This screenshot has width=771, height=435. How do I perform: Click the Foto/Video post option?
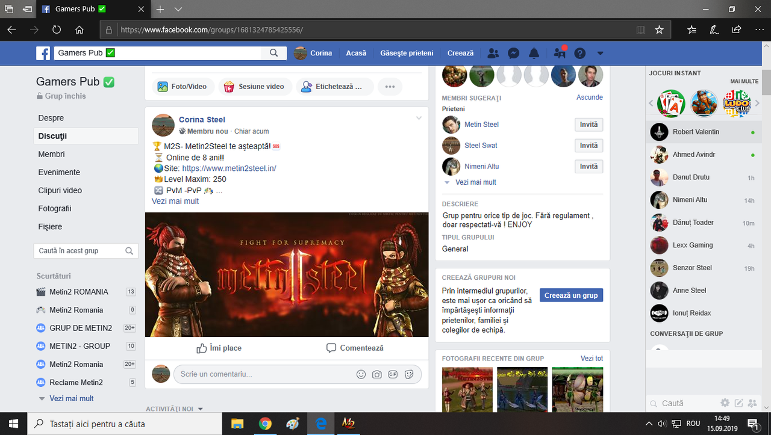(182, 87)
